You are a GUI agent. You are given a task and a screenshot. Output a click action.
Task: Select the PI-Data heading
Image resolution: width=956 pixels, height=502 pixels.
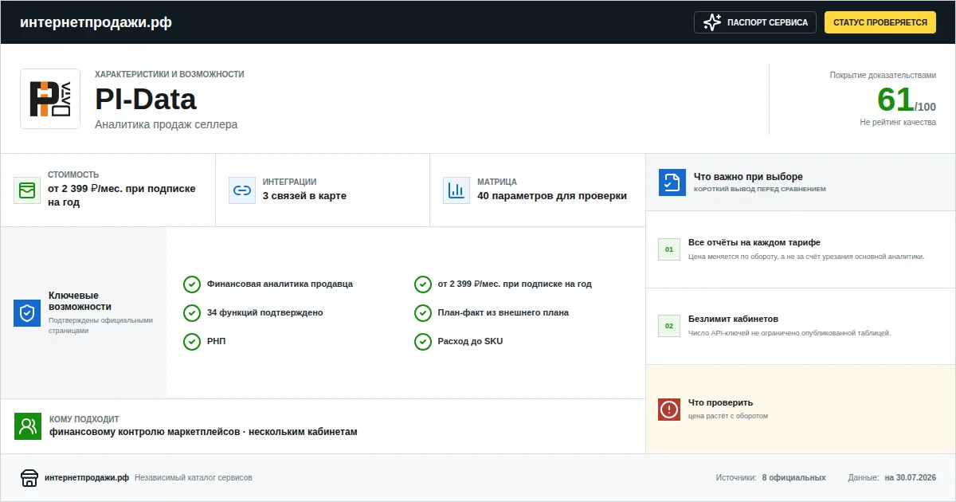146,100
